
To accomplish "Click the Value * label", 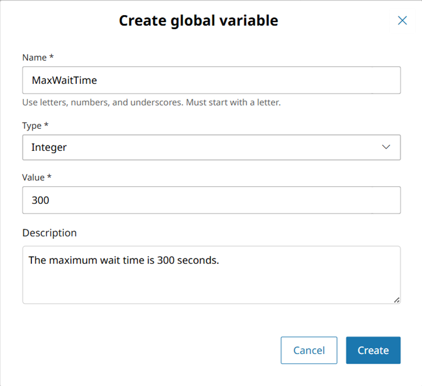I will pos(37,178).
